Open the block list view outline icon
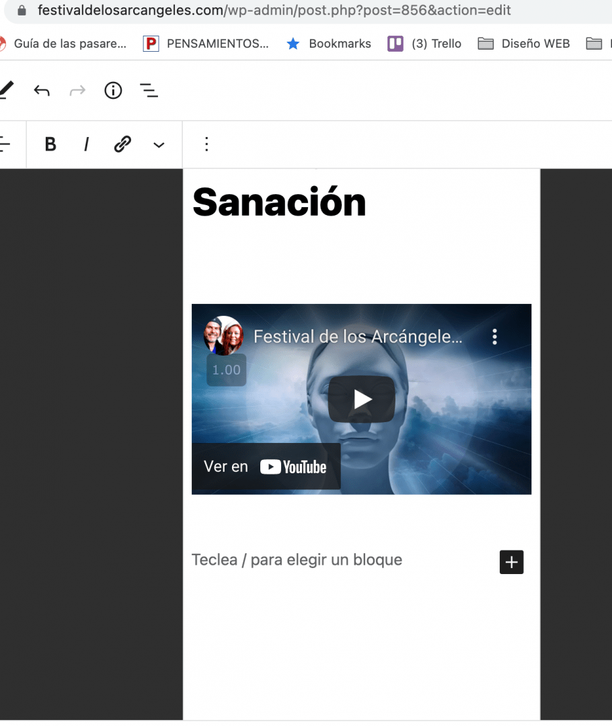Screen dimensions: 612x726 coord(149,90)
